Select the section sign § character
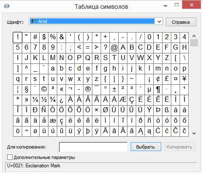This screenshot has height=174, width=203. (26, 89)
